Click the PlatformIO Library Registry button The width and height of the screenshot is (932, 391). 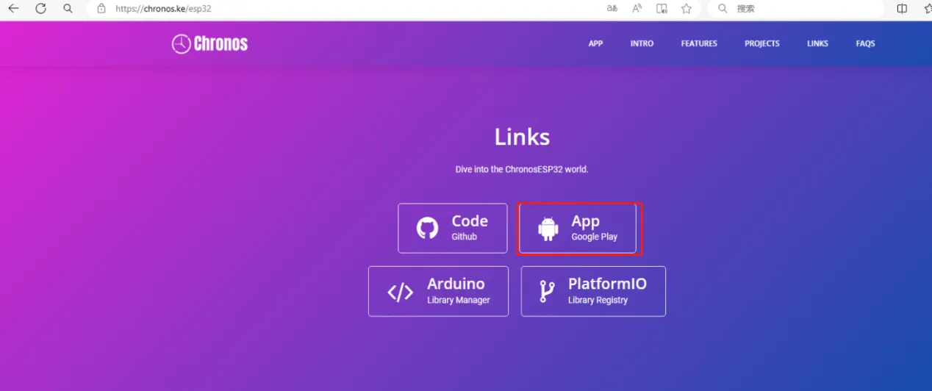tap(593, 291)
